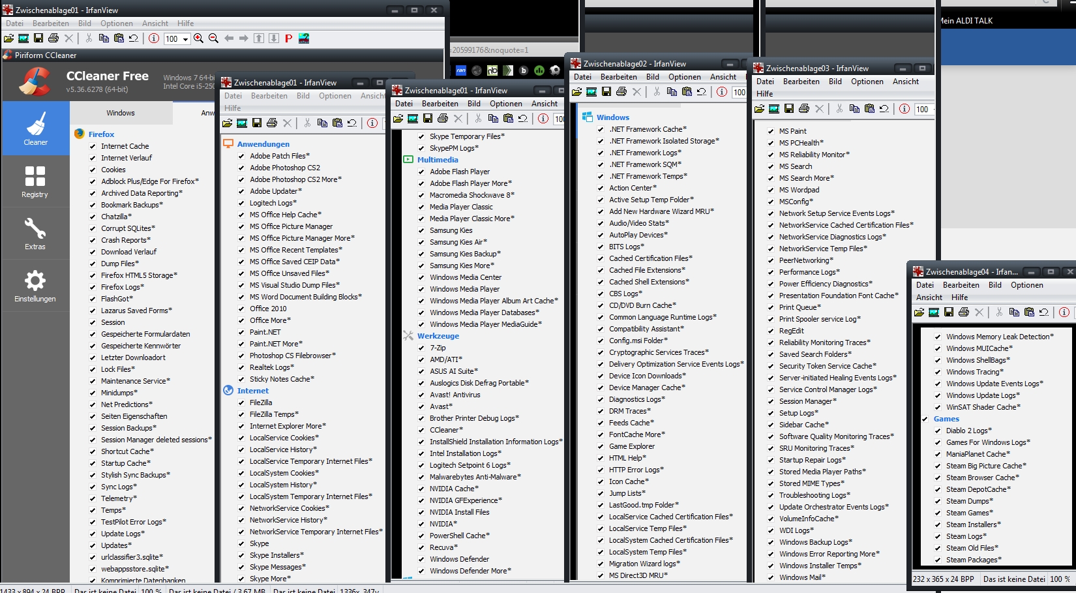Click the Copy icon in the Anwendungen-list window
The width and height of the screenshot is (1076, 593).
point(322,123)
